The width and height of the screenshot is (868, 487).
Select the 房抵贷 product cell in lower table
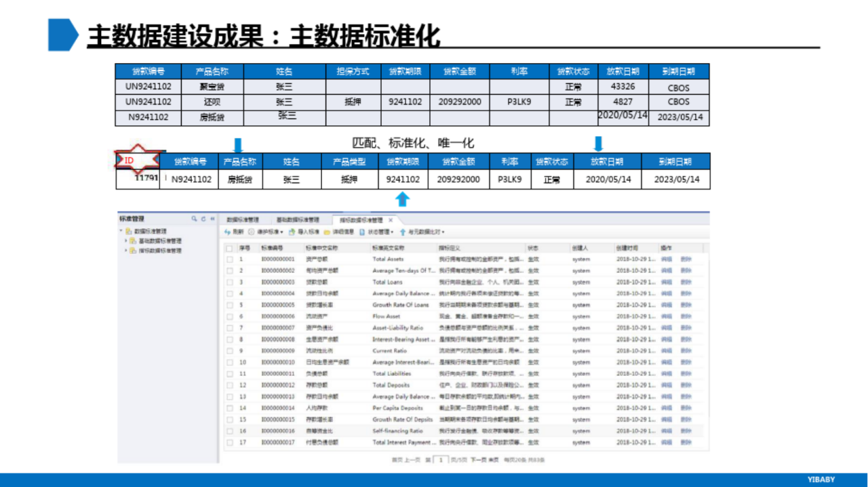pyautogui.click(x=239, y=179)
